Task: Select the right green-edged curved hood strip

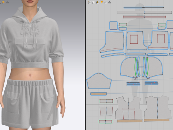Action: point(144,66)
